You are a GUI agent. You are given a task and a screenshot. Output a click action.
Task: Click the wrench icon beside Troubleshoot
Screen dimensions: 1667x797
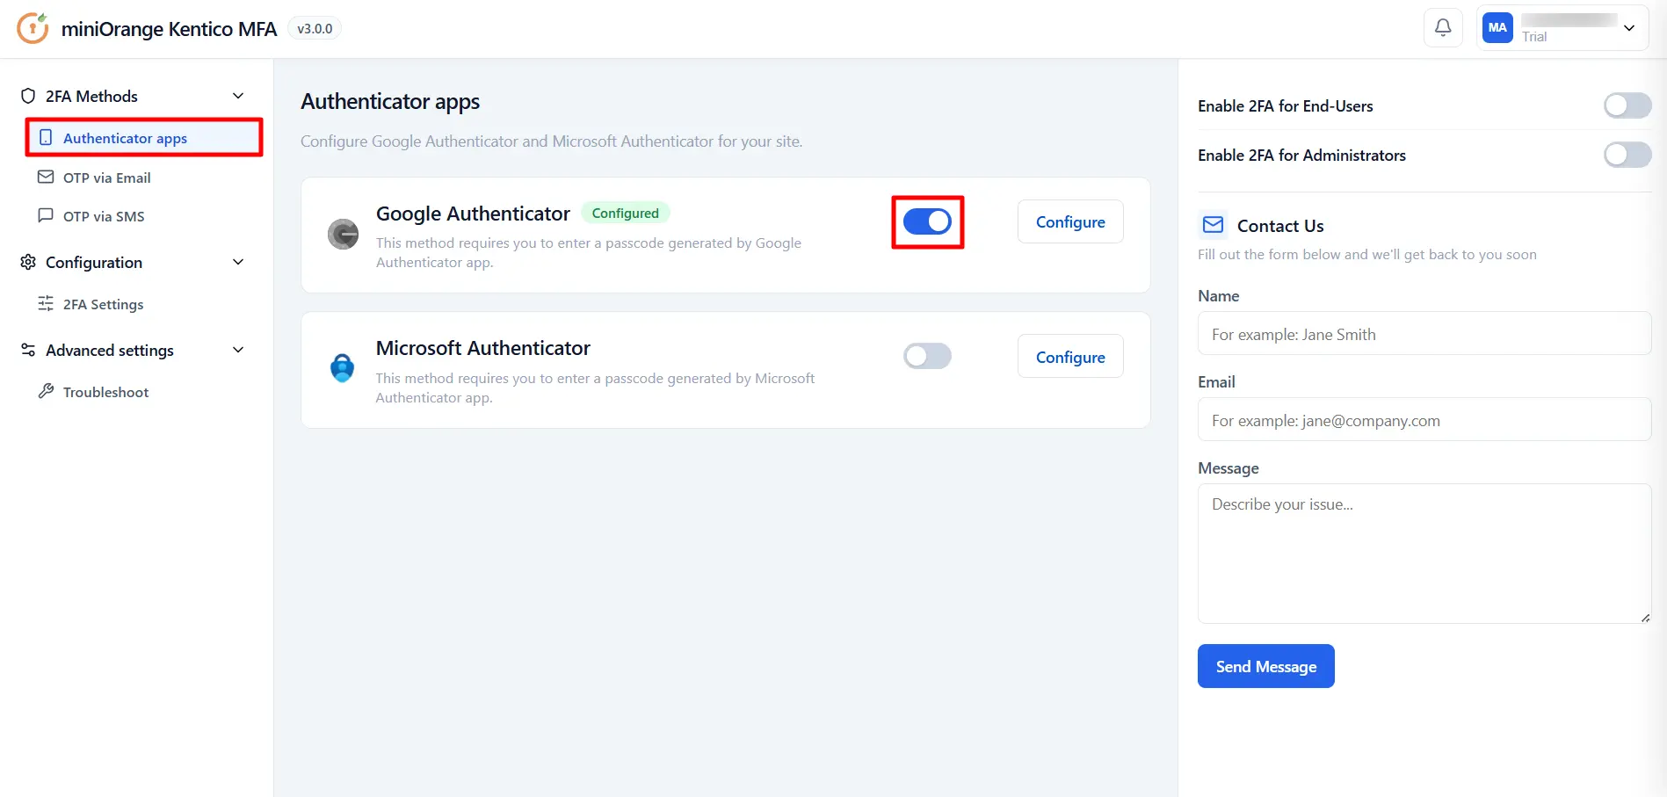point(46,391)
